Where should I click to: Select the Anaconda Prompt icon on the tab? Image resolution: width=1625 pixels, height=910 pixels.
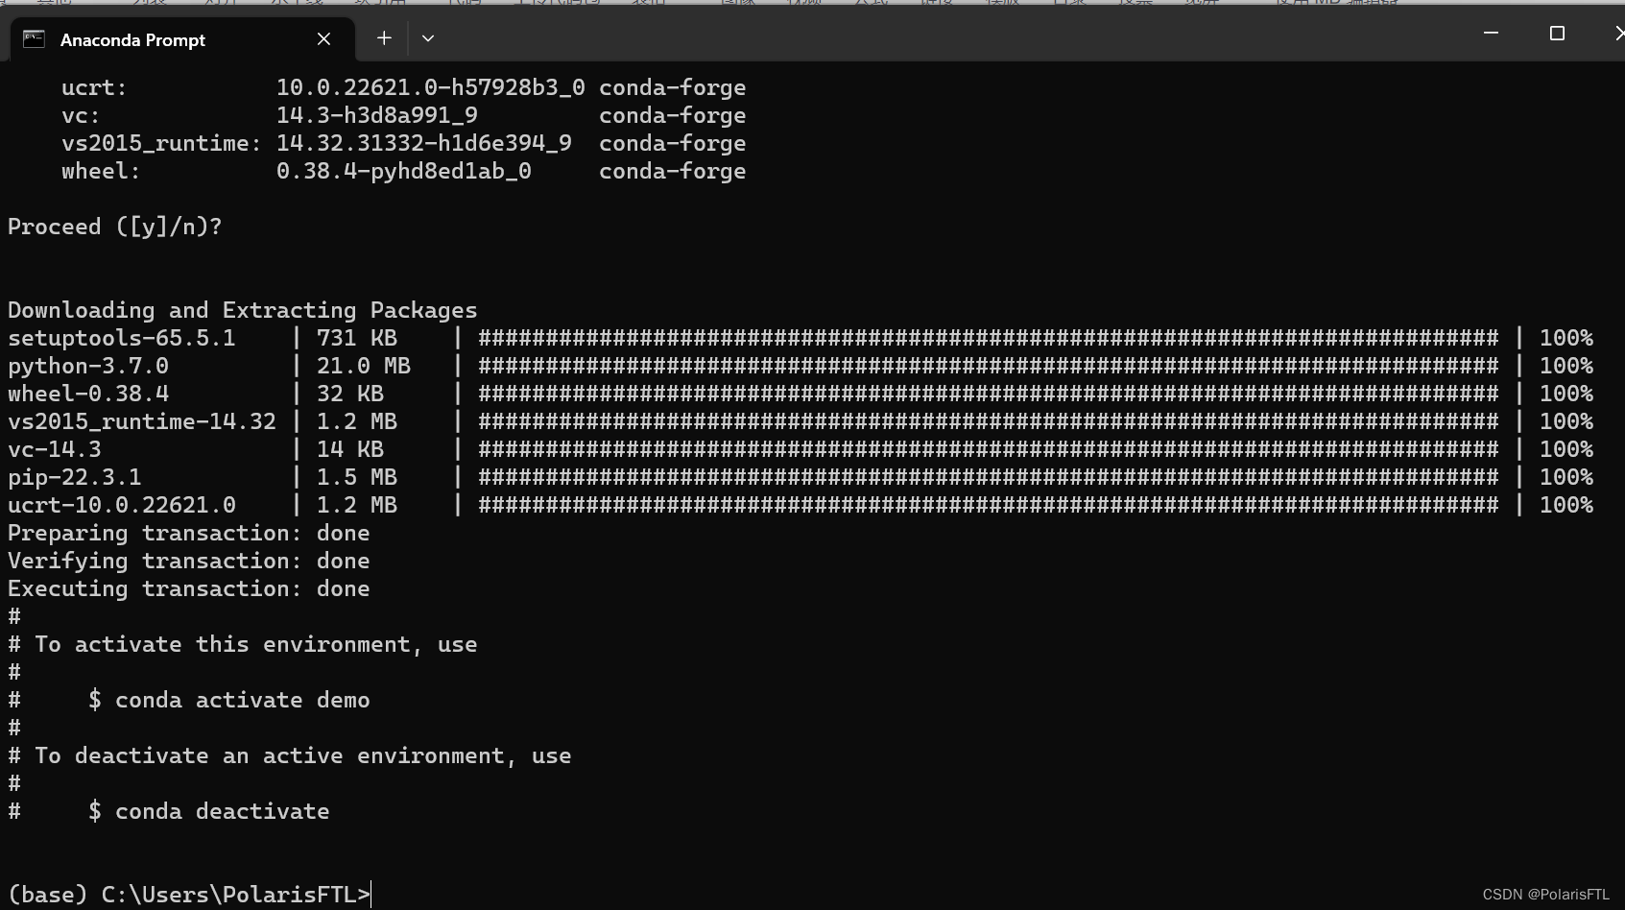(35, 39)
